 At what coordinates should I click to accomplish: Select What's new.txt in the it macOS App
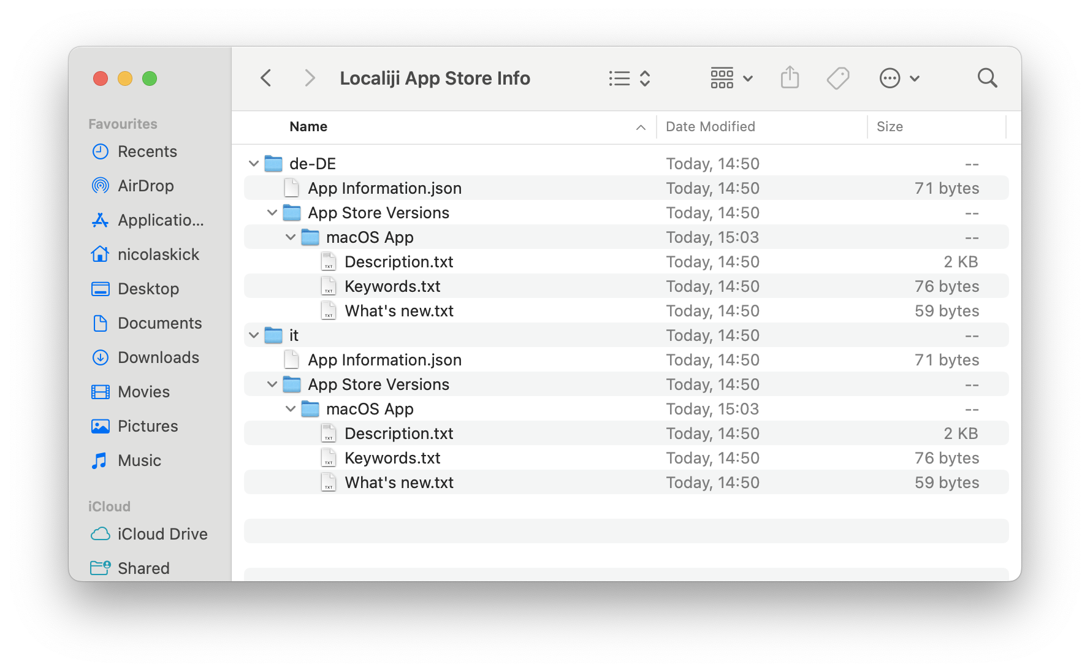(627, 483)
